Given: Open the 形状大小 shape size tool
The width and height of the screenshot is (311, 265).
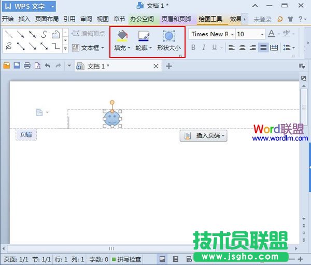Looking at the screenshot, I should pos(169,36).
